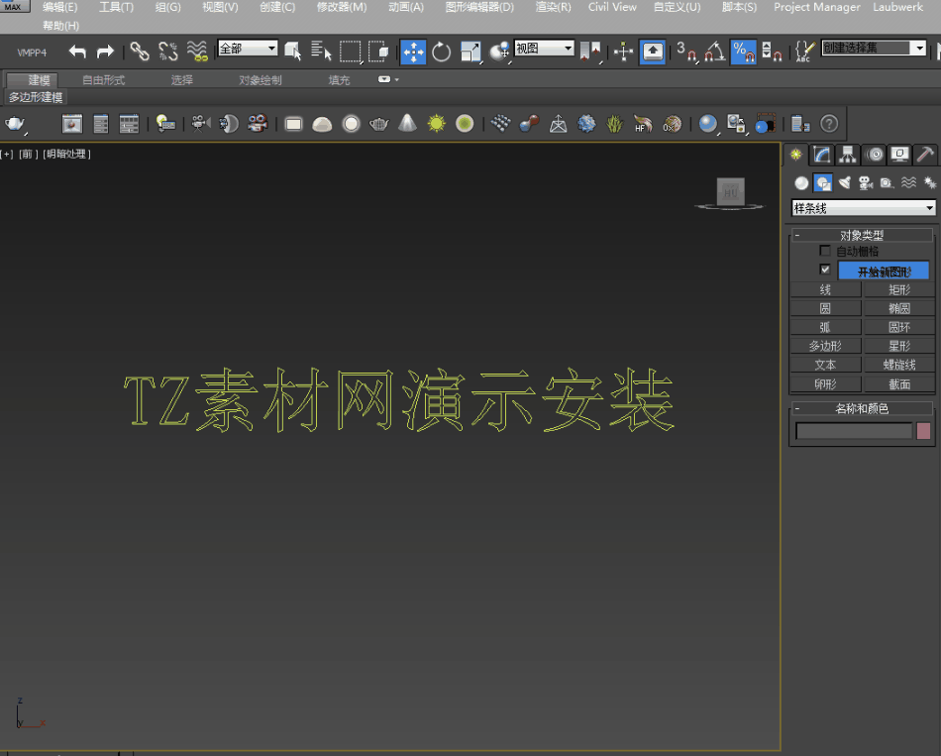Select the Move transform tool

tap(414, 52)
